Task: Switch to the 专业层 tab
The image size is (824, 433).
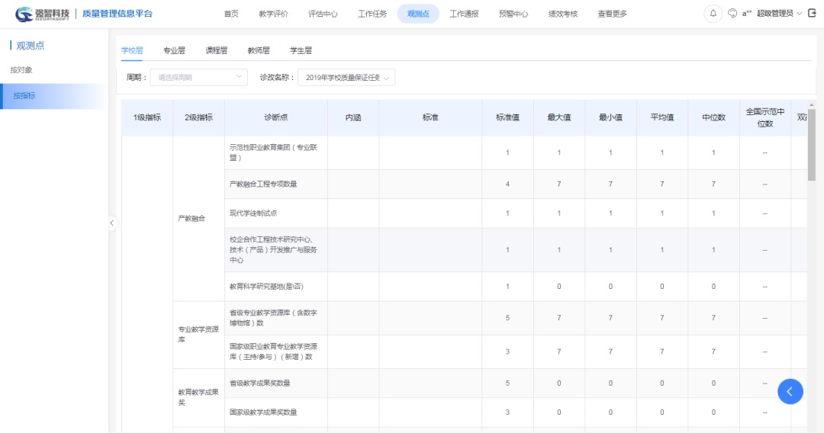Action: (x=174, y=50)
